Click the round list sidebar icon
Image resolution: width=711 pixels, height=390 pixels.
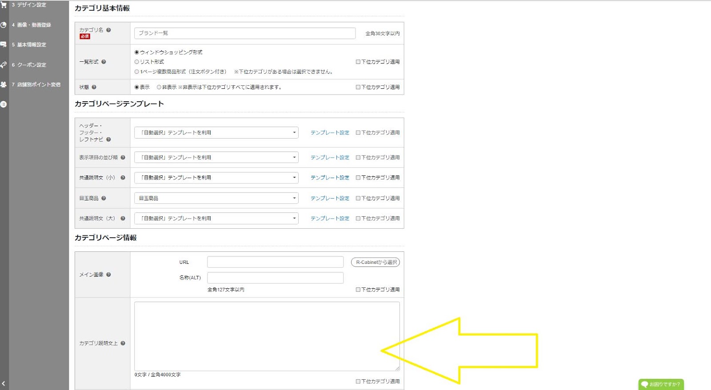(x=4, y=104)
